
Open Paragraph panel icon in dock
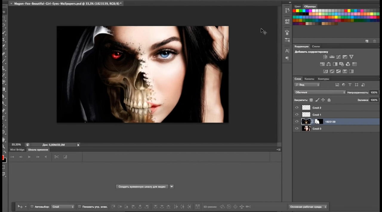click(287, 58)
